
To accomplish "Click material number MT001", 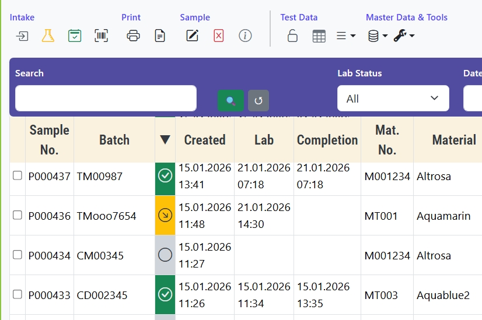I will (381, 216).
